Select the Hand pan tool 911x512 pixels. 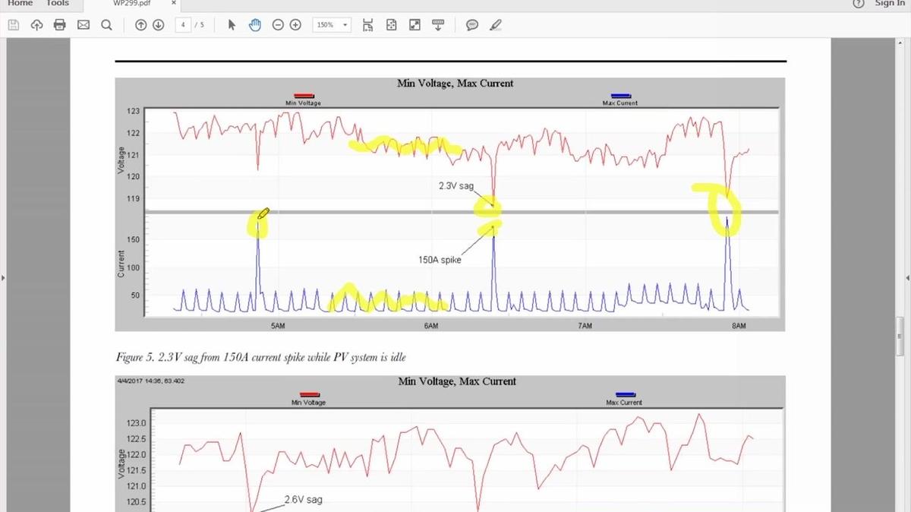tap(255, 25)
